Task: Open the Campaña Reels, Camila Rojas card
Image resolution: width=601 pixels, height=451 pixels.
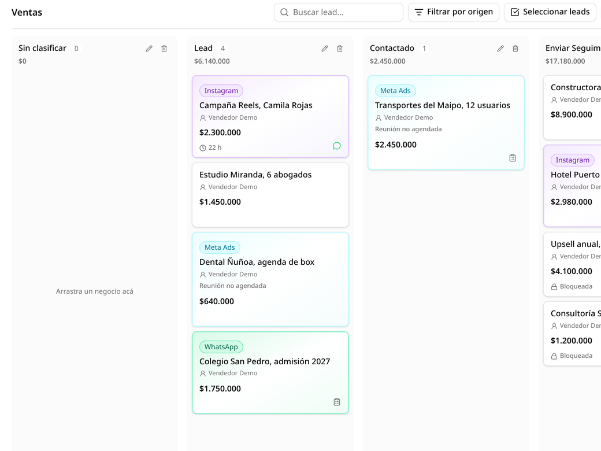Action: (270, 117)
